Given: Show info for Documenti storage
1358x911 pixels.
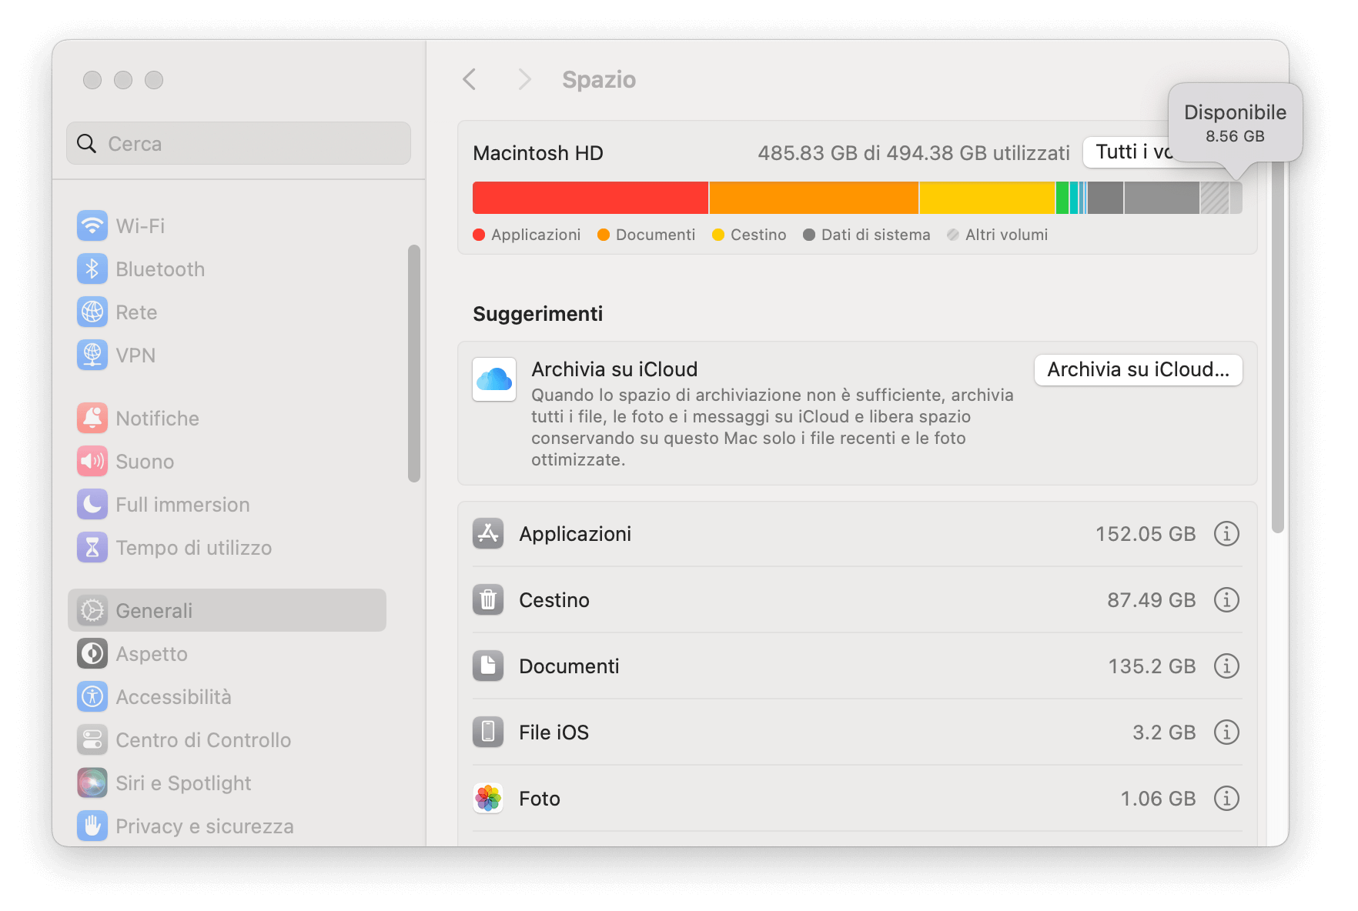Looking at the screenshot, I should point(1226,666).
